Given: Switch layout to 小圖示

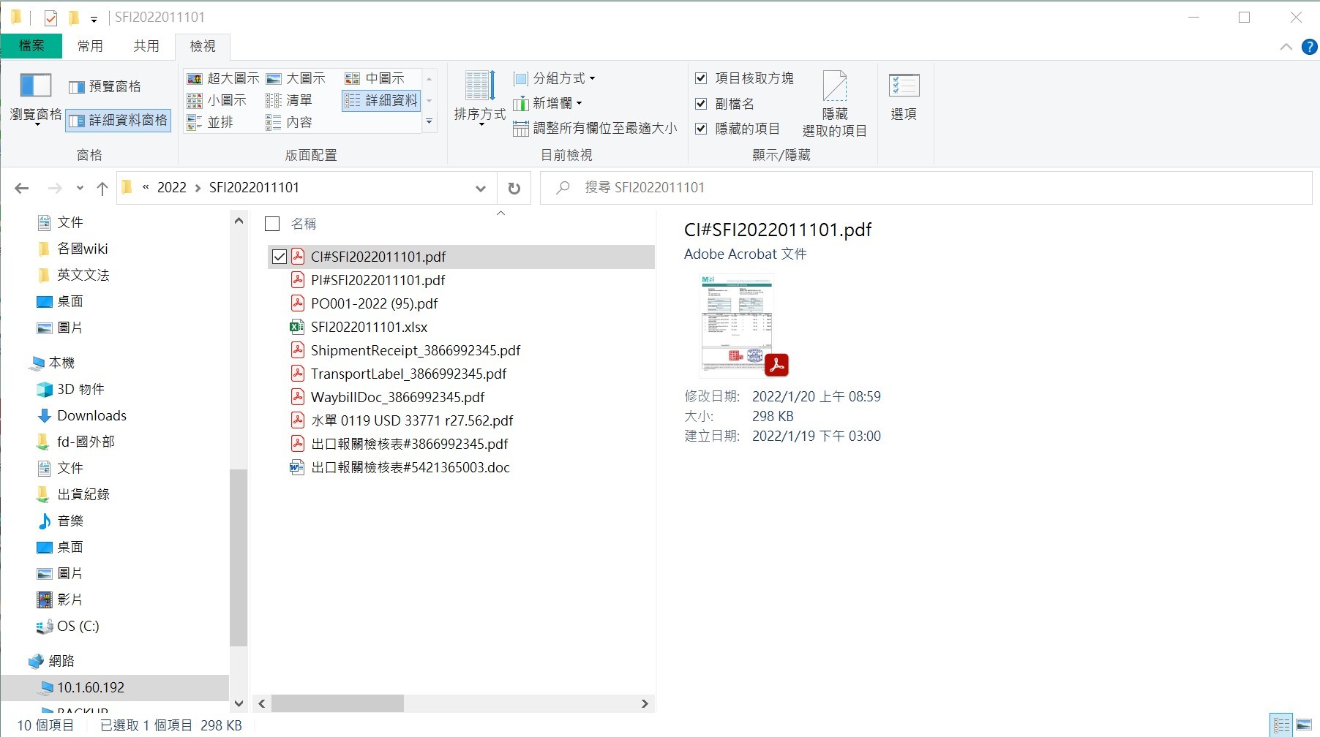Looking at the screenshot, I should [217, 100].
